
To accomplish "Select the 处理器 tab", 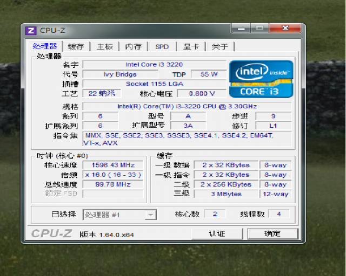I will tap(45, 46).
